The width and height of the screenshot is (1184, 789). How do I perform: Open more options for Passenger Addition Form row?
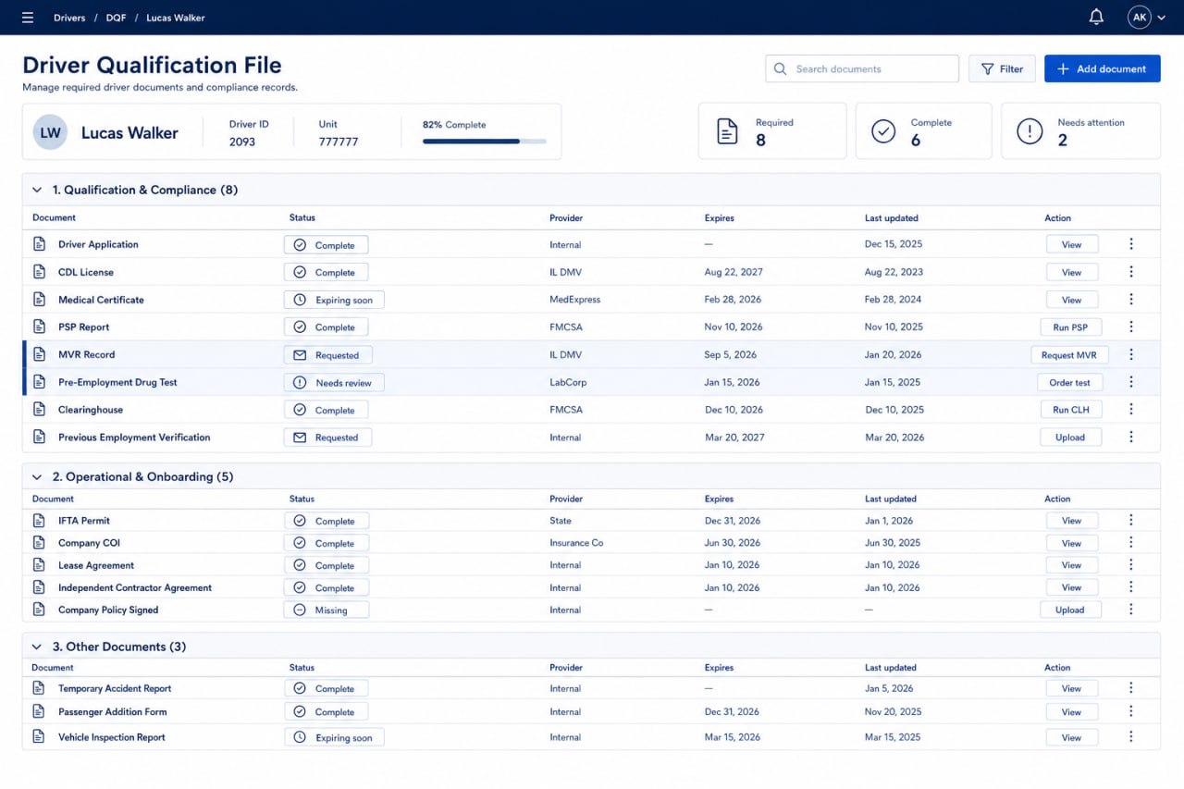1130,712
